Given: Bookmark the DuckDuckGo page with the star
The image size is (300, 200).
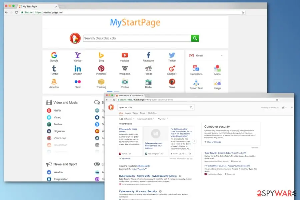Looking at the screenshot, I should pos(277,100).
